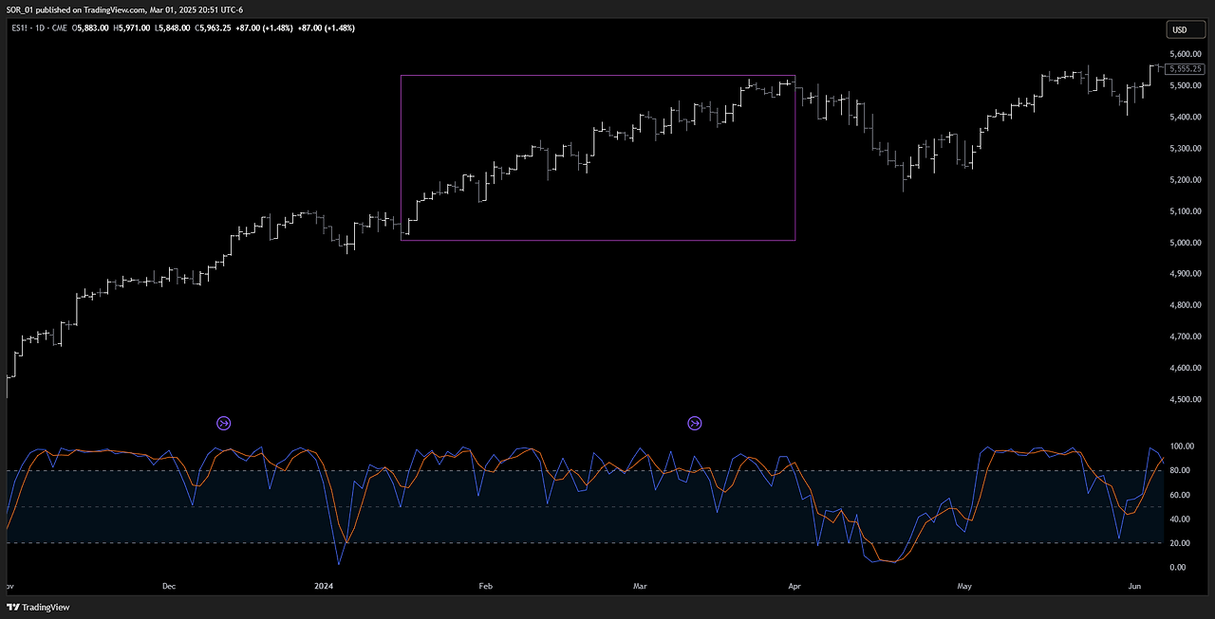Click the 40.00 oscillator scale label

coord(1181,519)
